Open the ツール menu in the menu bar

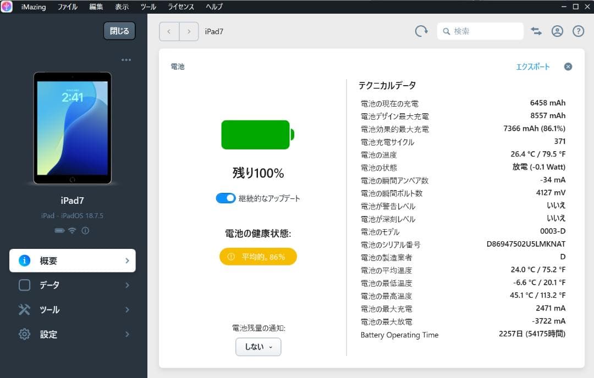tap(147, 7)
